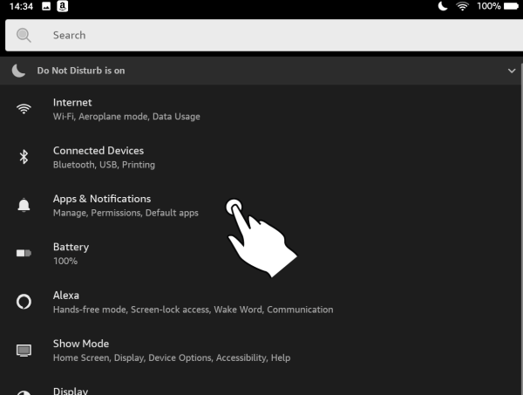
Task: Click the settings list scrollbar
Action: coord(521,228)
